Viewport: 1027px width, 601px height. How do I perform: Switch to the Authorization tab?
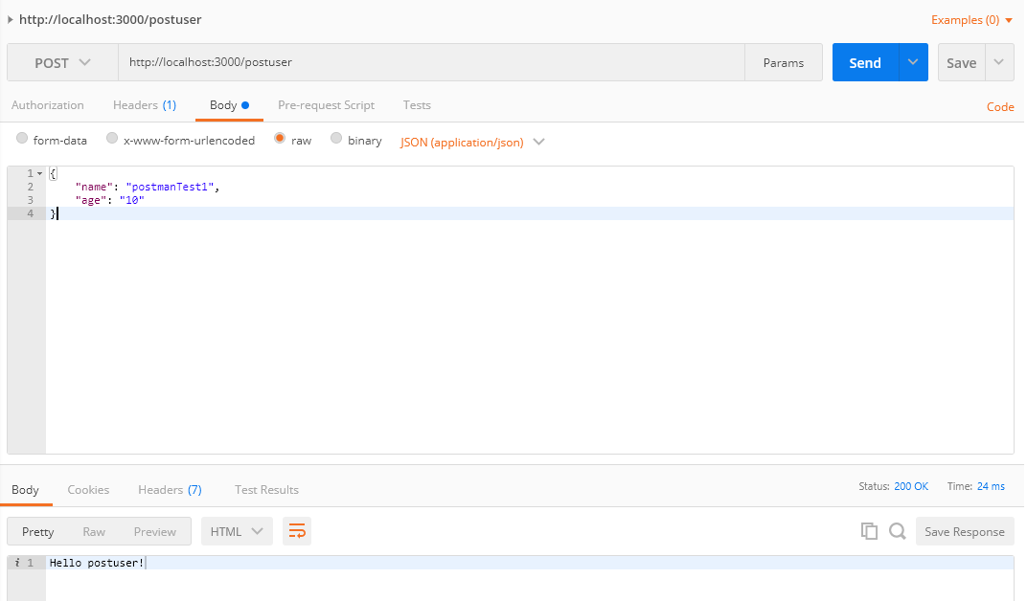tap(48, 105)
